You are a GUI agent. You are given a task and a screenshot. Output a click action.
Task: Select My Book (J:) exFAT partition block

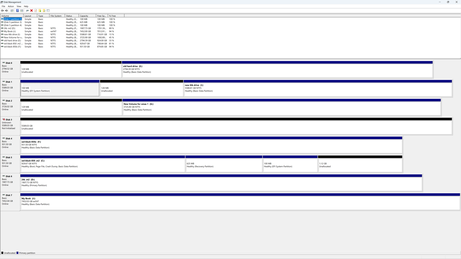point(240,201)
